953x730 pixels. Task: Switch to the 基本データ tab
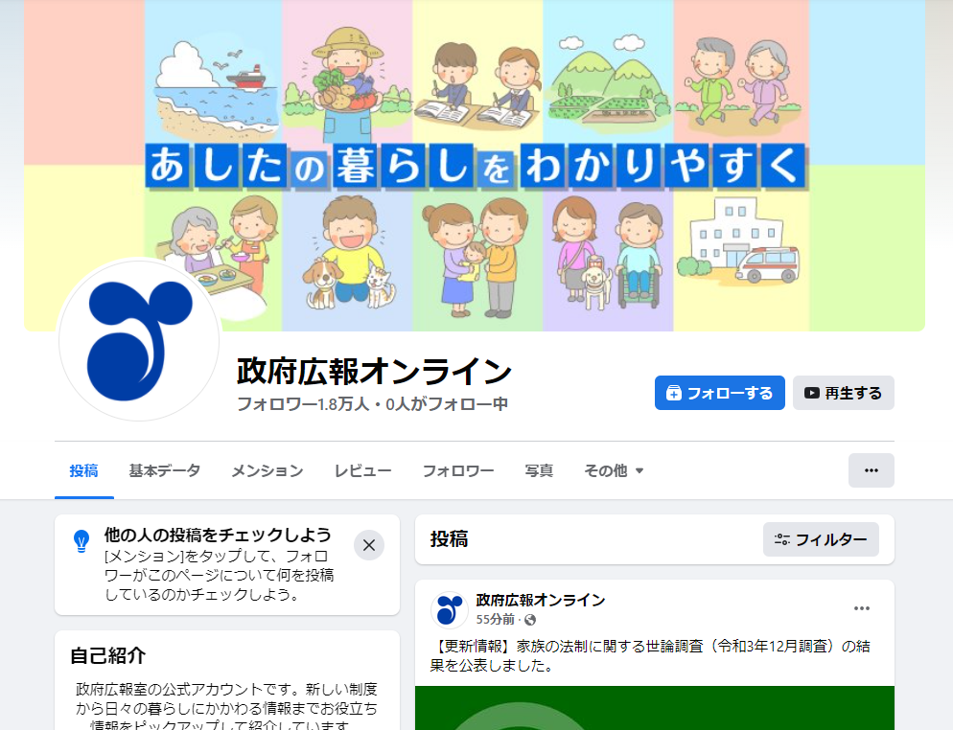(164, 470)
